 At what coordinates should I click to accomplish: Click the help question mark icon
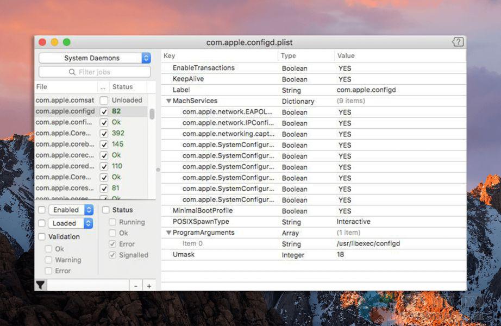click(x=458, y=42)
